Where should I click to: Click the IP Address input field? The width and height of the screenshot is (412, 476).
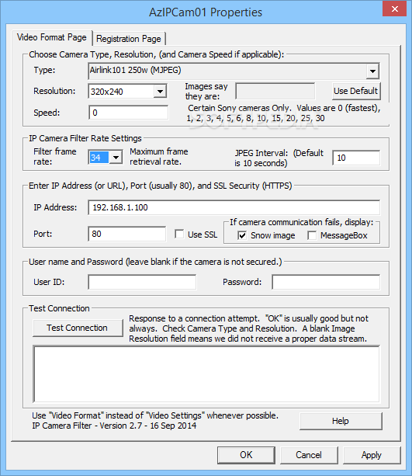(x=234, y=207)
